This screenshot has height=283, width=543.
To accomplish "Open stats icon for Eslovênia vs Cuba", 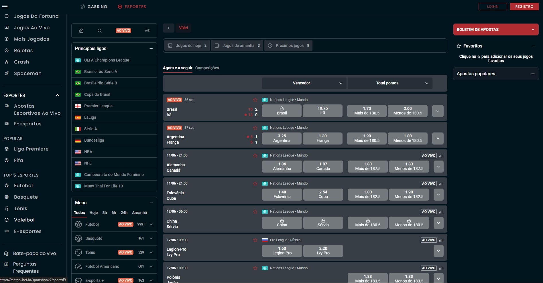I will point(441,184).
